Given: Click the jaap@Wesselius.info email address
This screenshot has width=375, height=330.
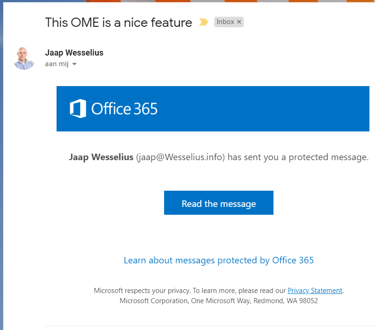Looking at the screenshot, I should tap(181, 157).
